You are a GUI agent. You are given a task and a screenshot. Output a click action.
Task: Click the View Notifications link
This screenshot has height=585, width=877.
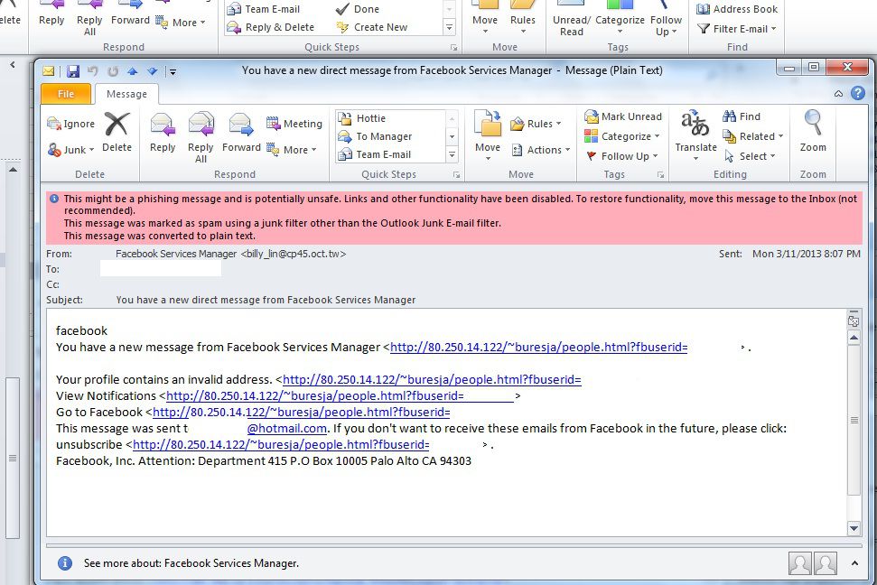(341, 396)
